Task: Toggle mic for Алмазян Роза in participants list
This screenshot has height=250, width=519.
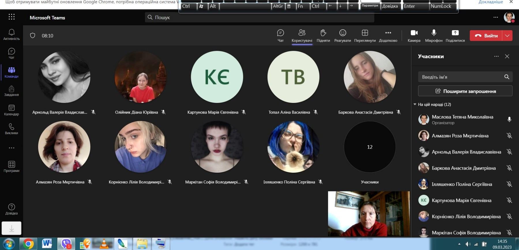Action: tap(509, 136)
